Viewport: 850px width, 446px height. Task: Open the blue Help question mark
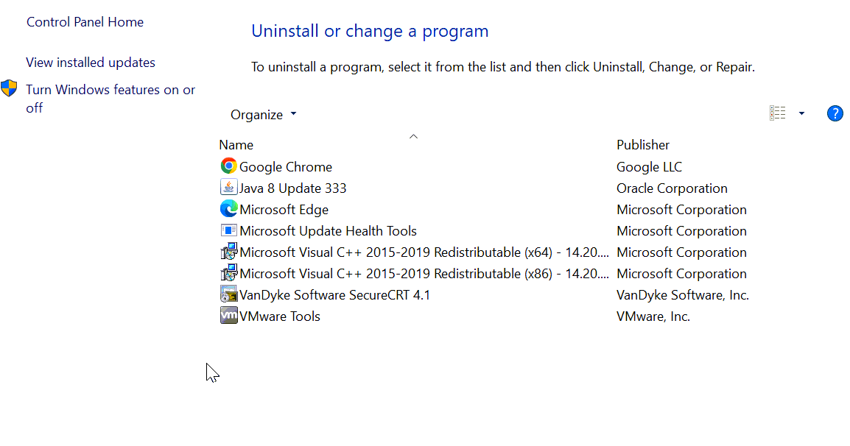(835, 113)
